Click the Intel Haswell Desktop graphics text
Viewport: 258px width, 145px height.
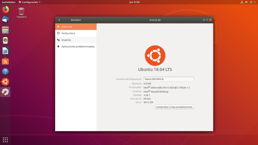[156, 91]
